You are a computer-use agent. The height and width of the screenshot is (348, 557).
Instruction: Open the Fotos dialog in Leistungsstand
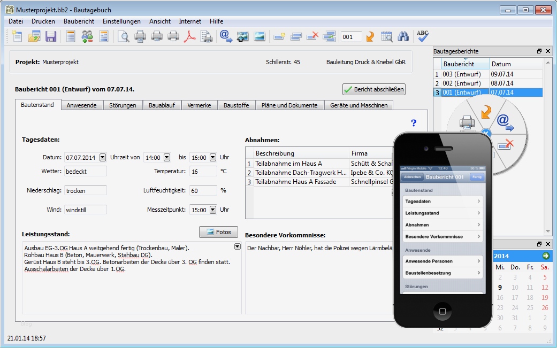[x=218, y=232]
